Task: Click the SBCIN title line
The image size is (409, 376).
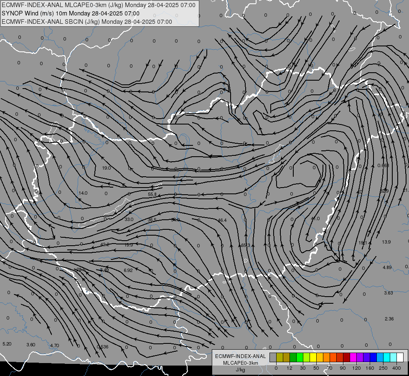Action: [x=87, y=22]
